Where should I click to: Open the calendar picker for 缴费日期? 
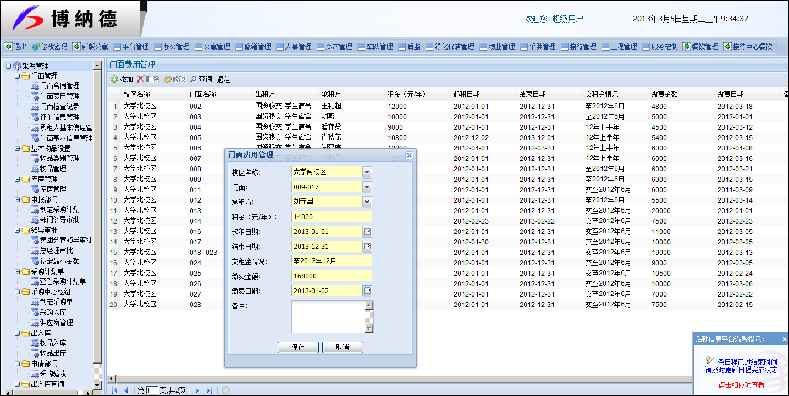[368, 291]
